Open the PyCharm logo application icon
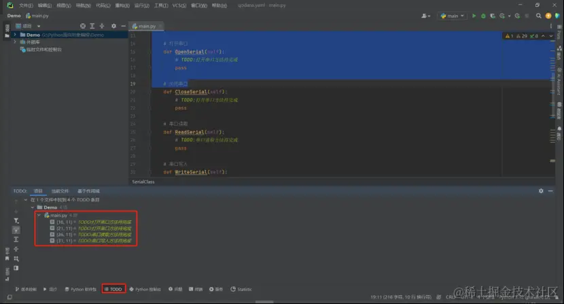Image resolution: width=564 pixels, height=304 pixels. 10,5
